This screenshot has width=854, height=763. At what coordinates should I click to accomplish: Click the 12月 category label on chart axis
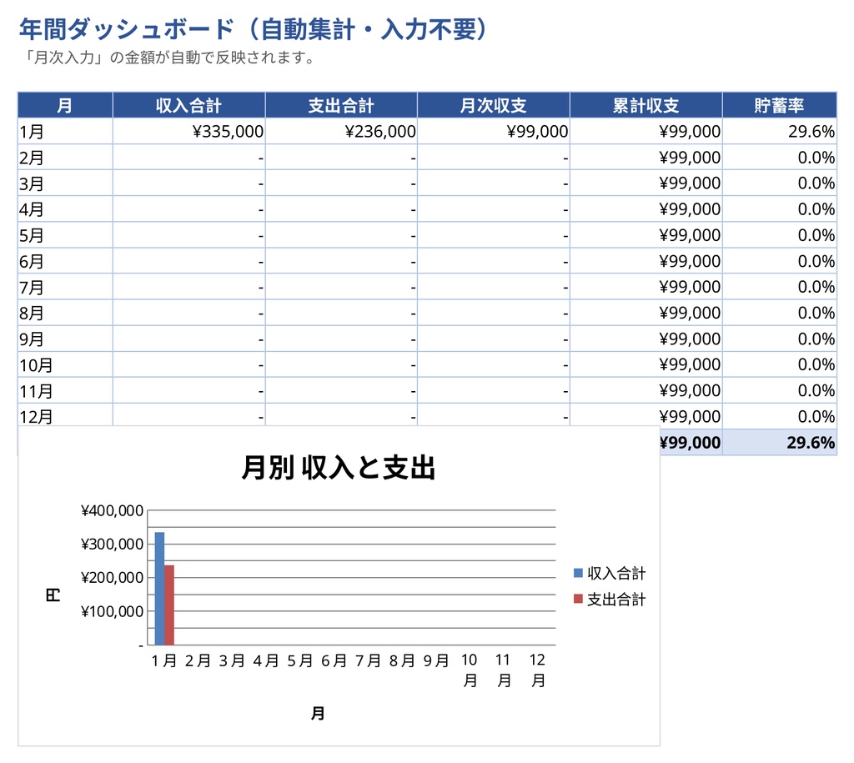tap(538, 670)
